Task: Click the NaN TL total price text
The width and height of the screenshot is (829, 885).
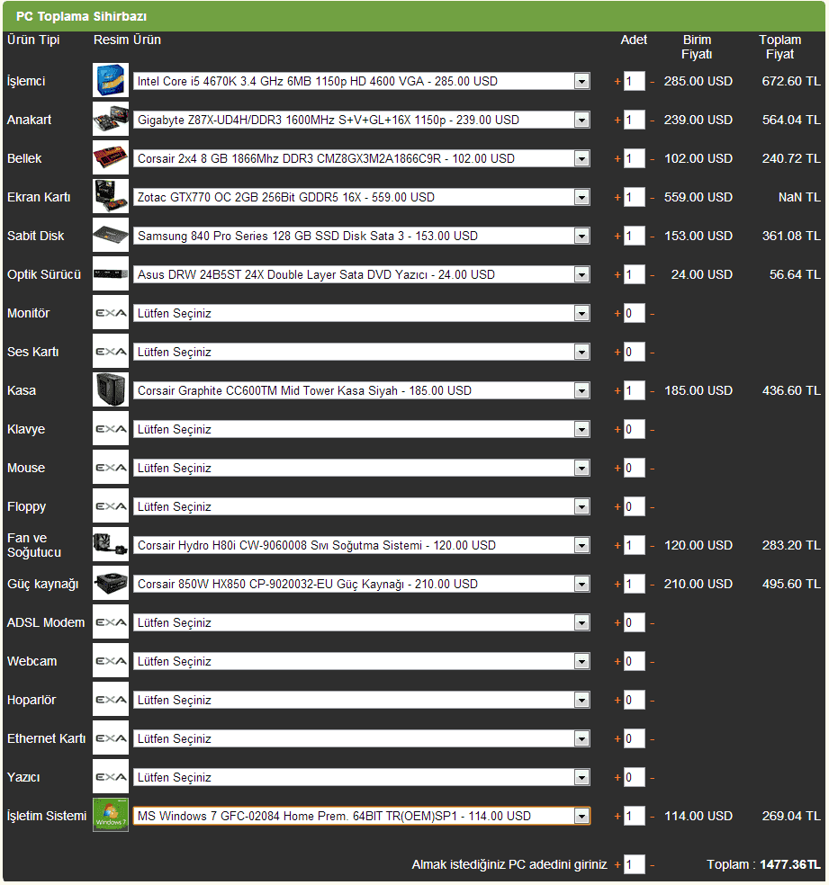Action: 799,197
